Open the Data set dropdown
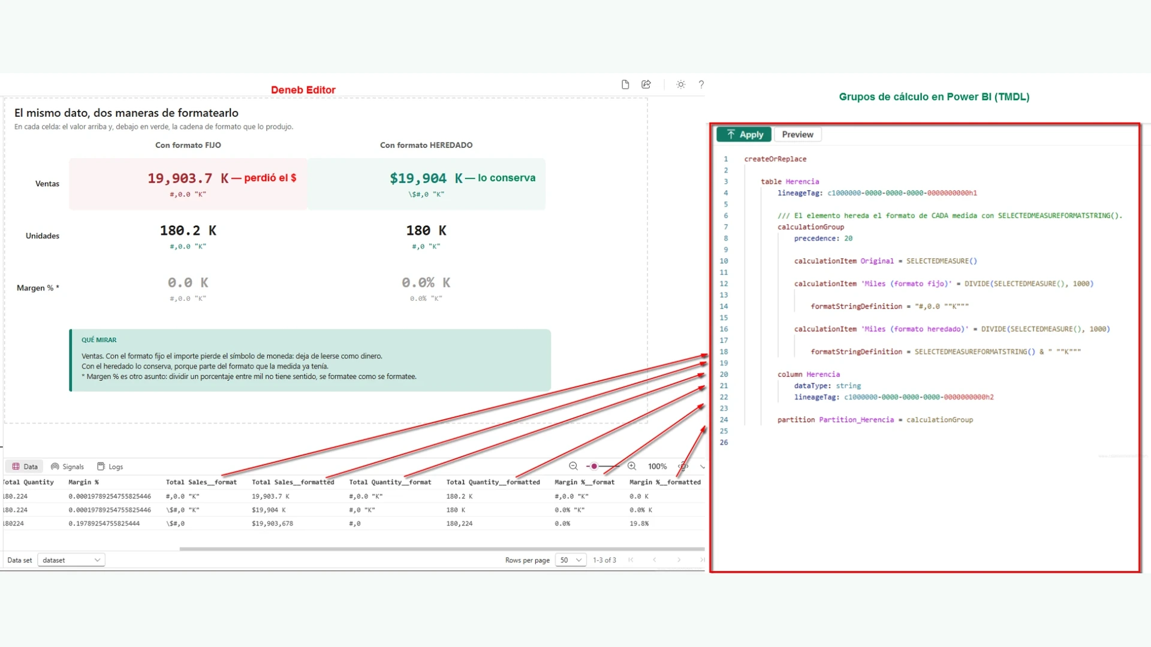Viewport: 1151px width, 647px height. tap(71, 560)
